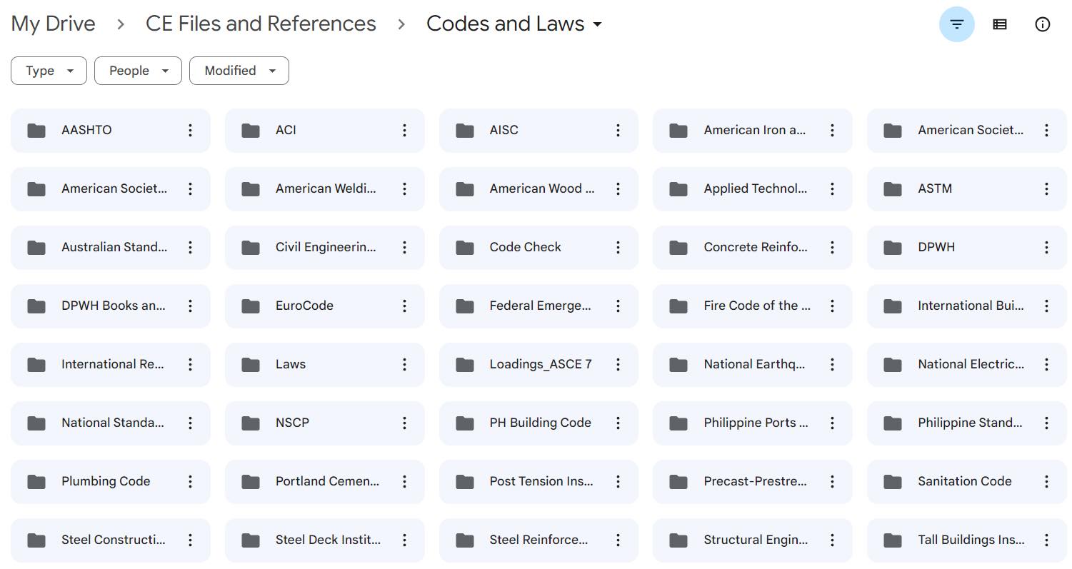Open more actions for NSCP folder
Image resolution: width=1072 pixels, height=569 pixels.
point(404,423)
